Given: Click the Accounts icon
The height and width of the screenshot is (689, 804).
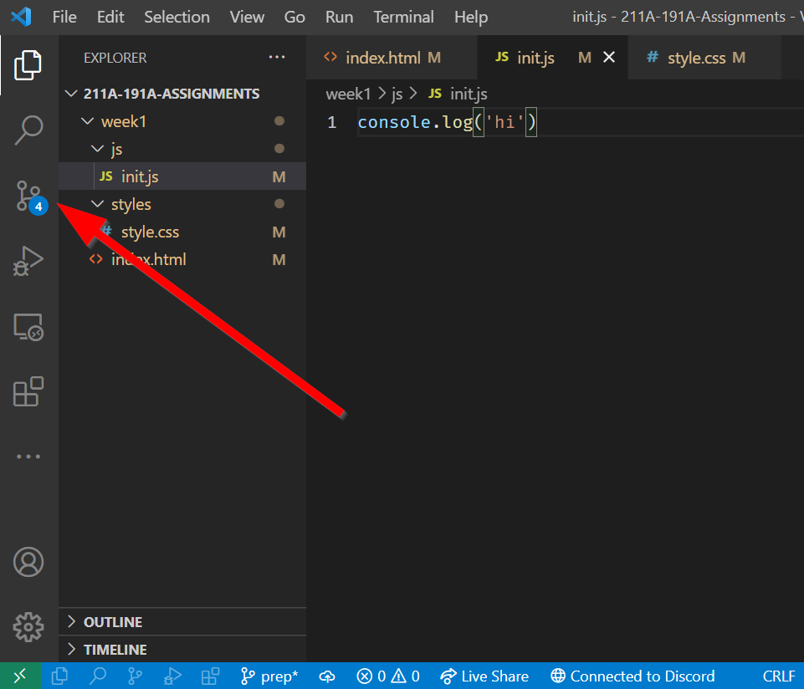Looking at the screenshot, I should point(28,562).
